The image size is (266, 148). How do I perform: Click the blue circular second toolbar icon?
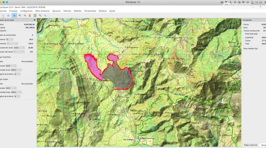pyautogui.click(x=8, y=15)
